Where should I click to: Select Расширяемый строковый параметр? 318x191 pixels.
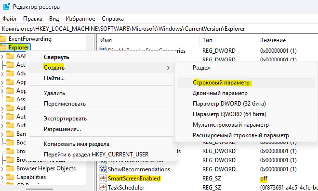246,135
